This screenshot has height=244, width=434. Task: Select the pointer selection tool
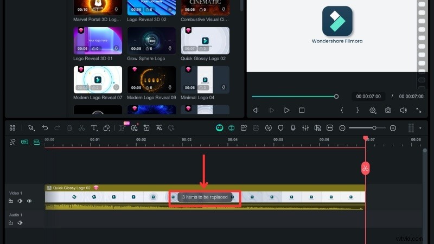pyautogui.click(x=31, y=128)
